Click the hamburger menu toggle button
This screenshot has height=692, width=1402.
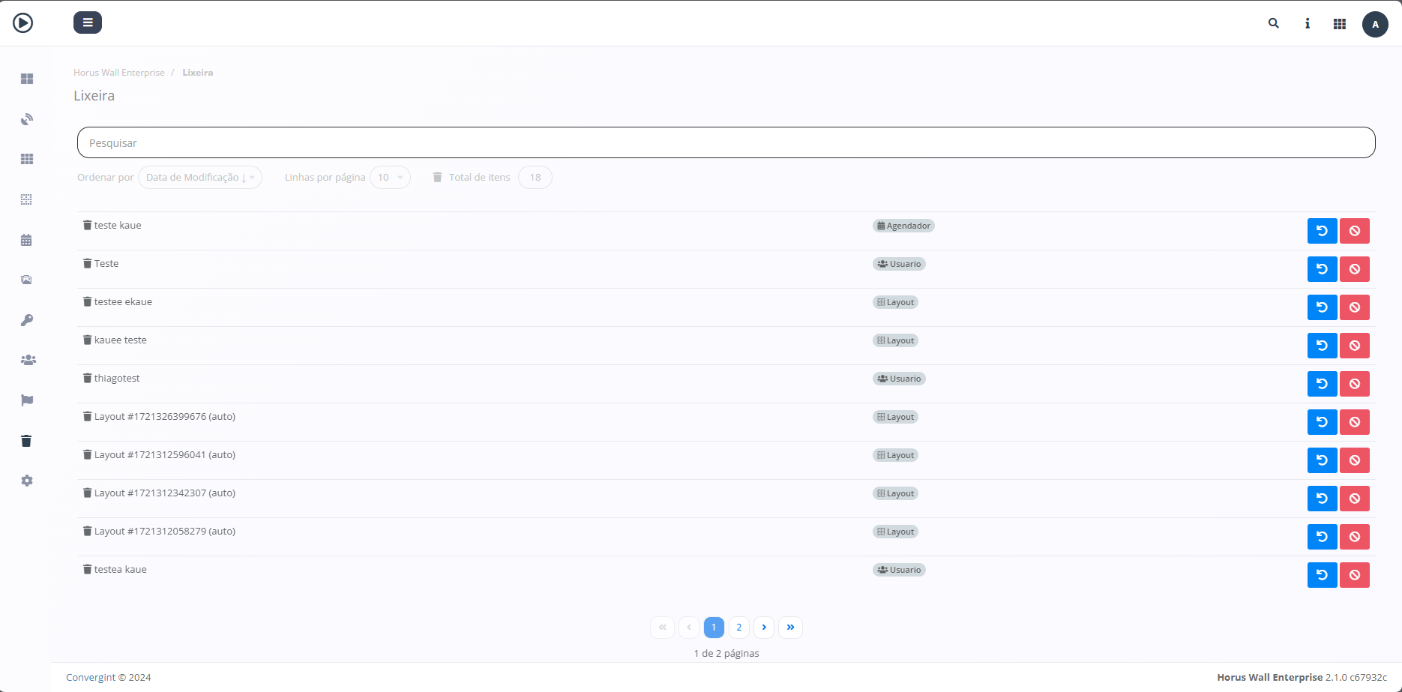pyautogui.click(x=87, y=22)
